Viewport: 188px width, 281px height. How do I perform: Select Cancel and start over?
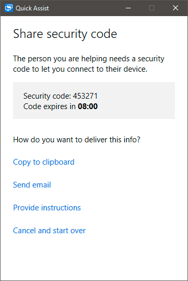(49, 231)
